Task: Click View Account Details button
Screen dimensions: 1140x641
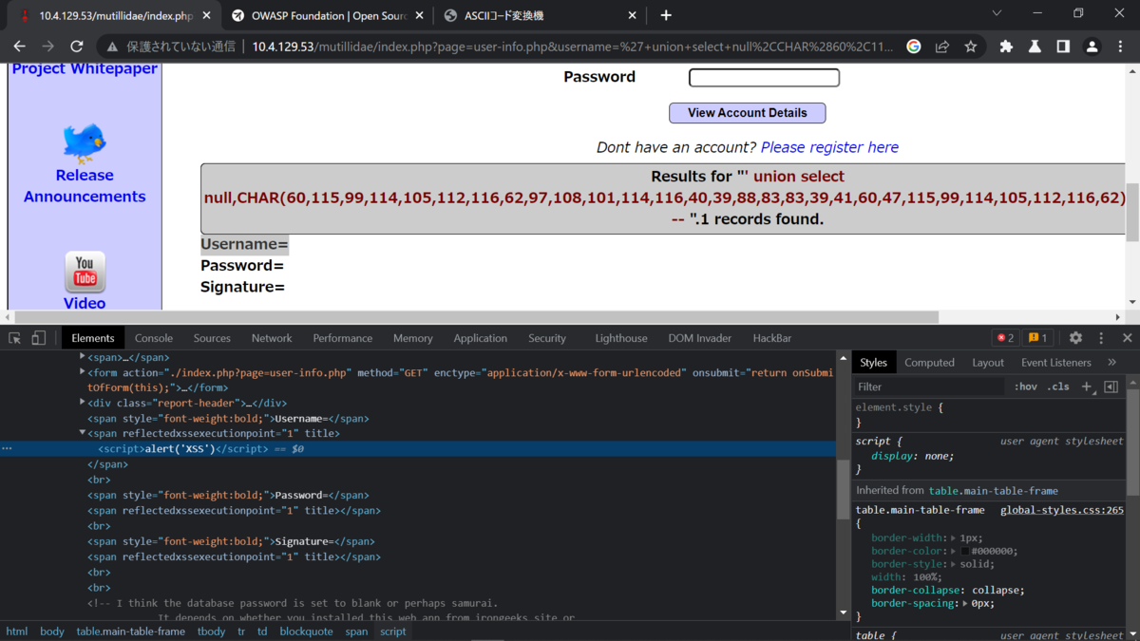Action: click(x=748, y=112)
